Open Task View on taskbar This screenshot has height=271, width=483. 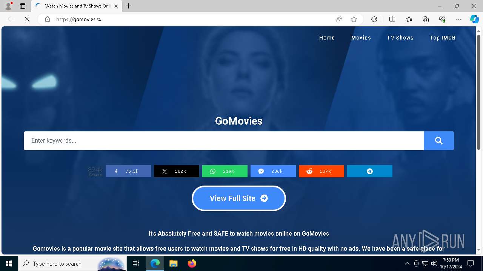136,263
